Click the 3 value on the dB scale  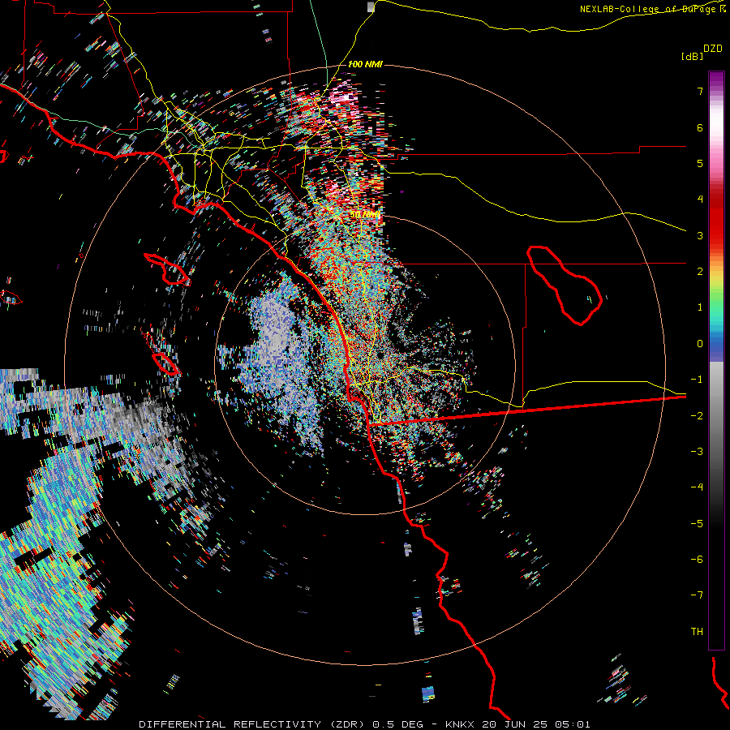700,235
